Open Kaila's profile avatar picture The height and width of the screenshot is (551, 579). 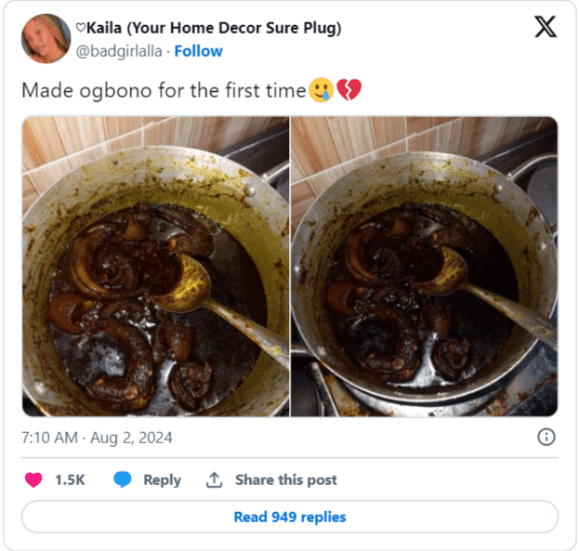pyautogui.click(x=46, y=39)
